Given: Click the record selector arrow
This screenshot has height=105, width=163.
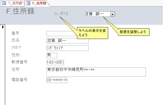Looking at the screenshot, I should [3, 27].
